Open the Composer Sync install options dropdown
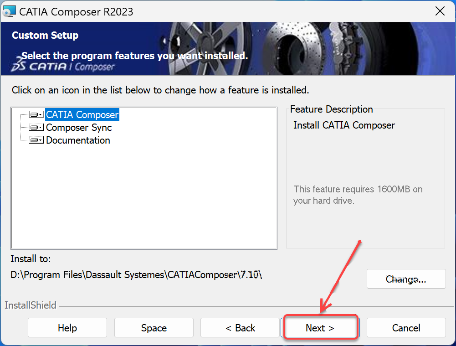 tap(40, 128)
